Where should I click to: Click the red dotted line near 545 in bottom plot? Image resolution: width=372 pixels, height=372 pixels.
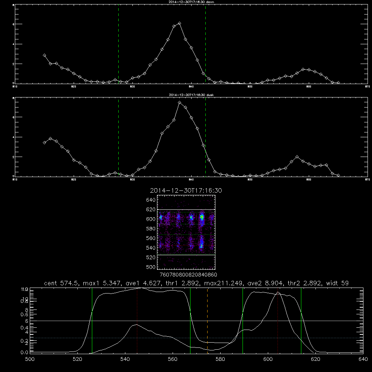point(137,320)
